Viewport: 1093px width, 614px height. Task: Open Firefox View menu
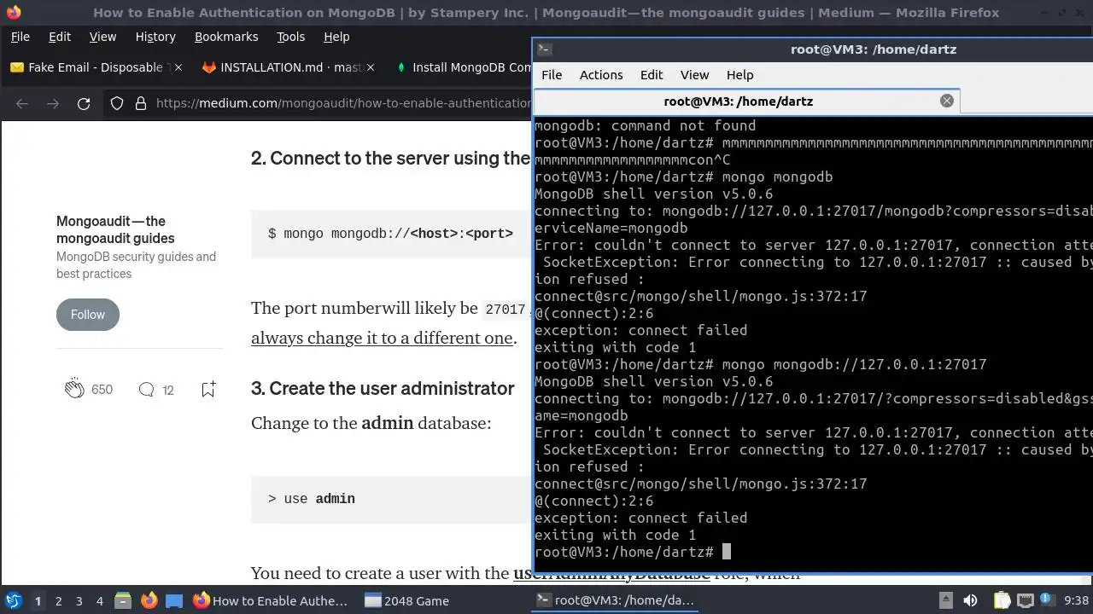pos(102,37)
